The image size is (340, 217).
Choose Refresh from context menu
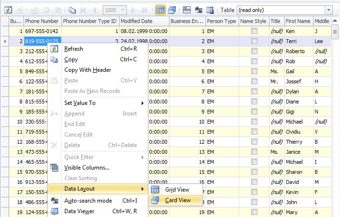[x=97, y=49]
